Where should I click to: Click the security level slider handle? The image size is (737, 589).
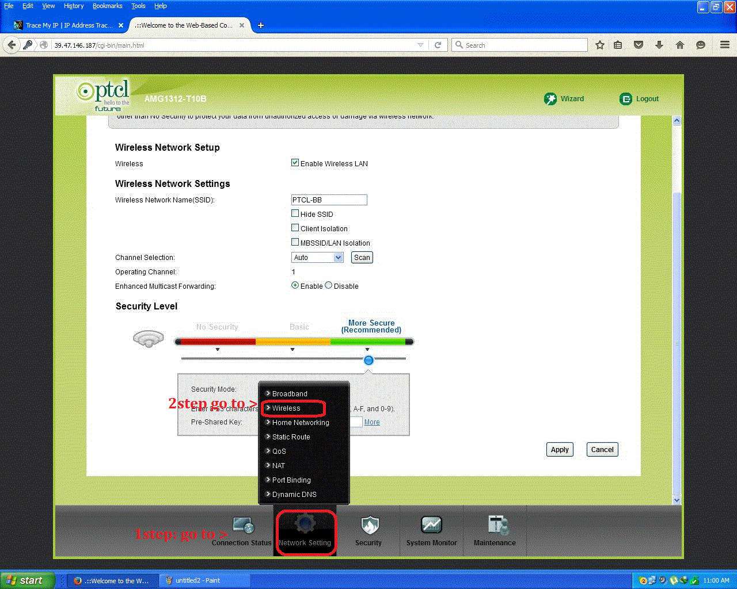point(368,360)
